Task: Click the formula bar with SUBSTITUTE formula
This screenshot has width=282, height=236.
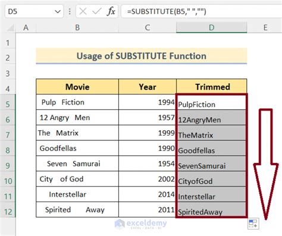Action: click(202, 11)
